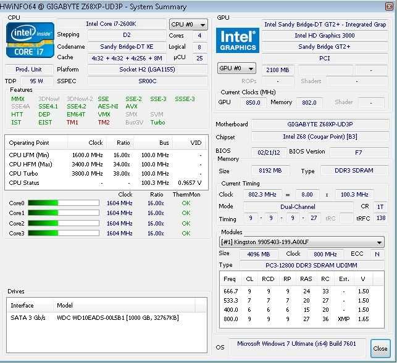
Task: Click the PC3-12800 DDR3 SDRAM UDIMM field
Action: click(311, 266)
